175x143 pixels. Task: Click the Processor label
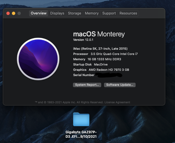tap(81, 54)
